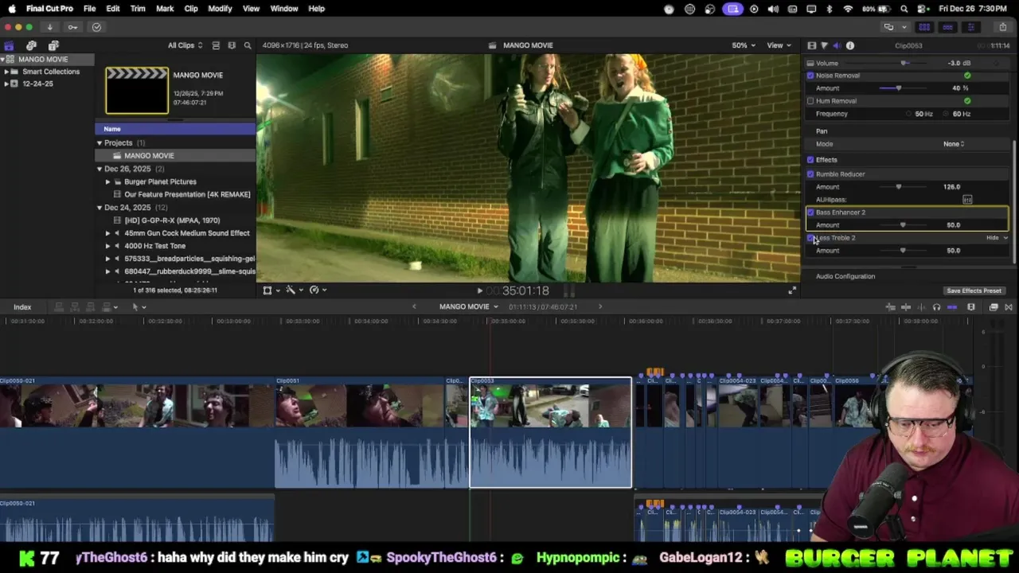Image resolution: width=1019 pixels, height=573 pixels.
Task: Open the Video inspector tab icon
Action: pyautogui.click(x=811, y=45)
